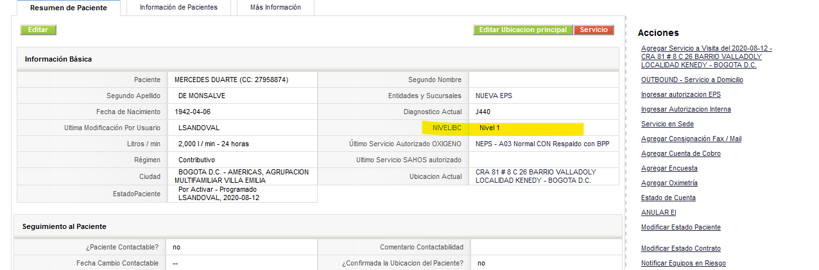Click Editar Ubicacion principal button
The width and height of the screenshot is (819, 270).
point(523,30)
